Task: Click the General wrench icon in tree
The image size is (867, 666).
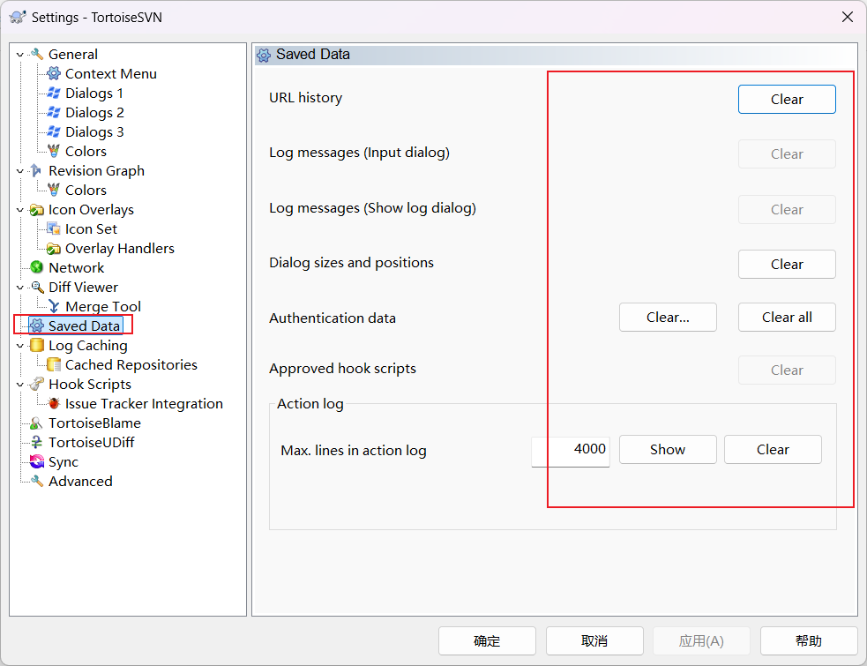Action: pos(36,54)
